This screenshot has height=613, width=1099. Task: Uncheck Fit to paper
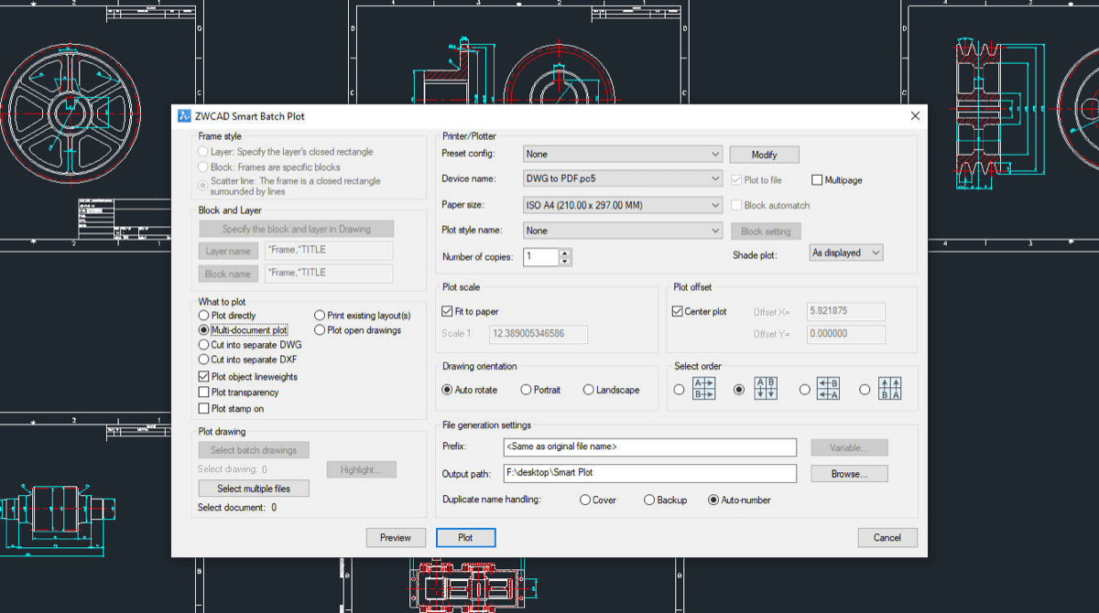447,311
